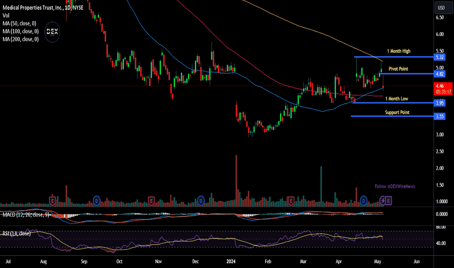Click the 3.00 price axis label
Image resolution: width=454 pixels, height=268 pixels.
point(440,134)
